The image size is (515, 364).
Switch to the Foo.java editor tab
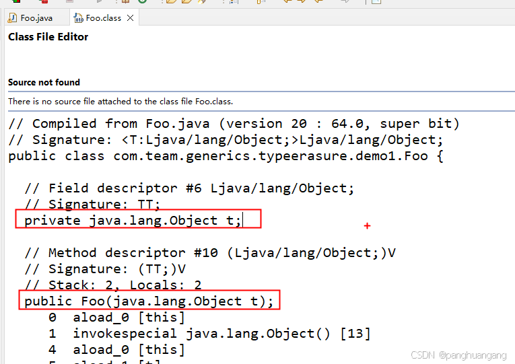coord(36,18)
